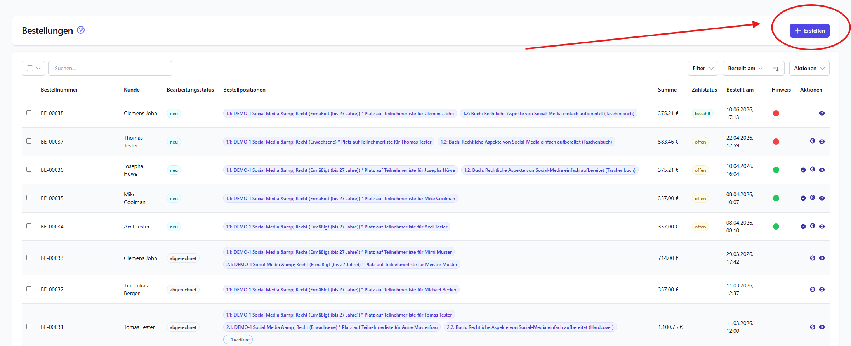Screen dimensions: 851x346
Task: Click the checkmark icon for order BE-00034
Action: (x=803, y=227)
